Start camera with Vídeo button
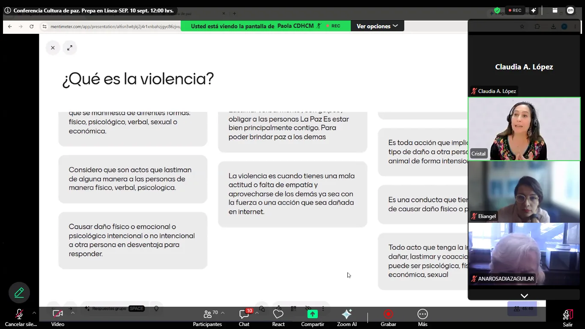 tap(58, 317)
